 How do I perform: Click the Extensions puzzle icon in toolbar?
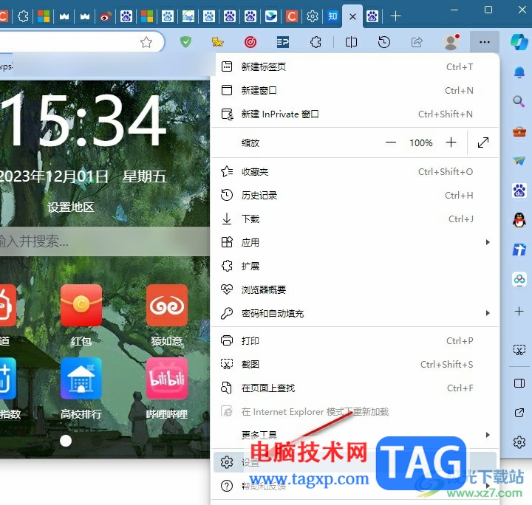pyautogui.click(x=316, y=42)
